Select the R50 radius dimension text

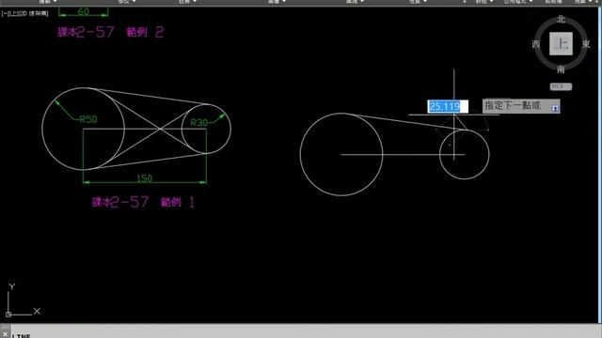tap(88, 119)
